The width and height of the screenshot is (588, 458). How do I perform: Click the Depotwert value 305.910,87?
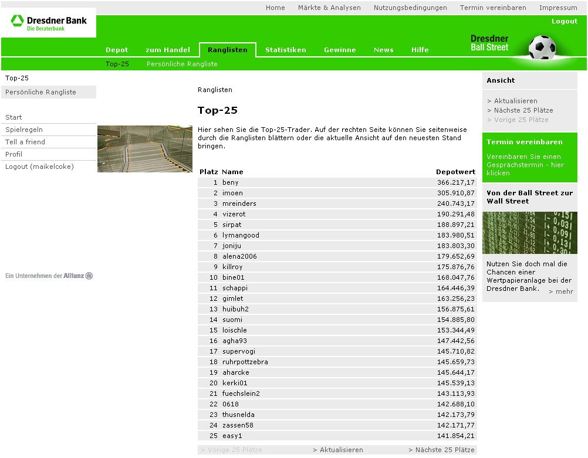click(455, 193)
